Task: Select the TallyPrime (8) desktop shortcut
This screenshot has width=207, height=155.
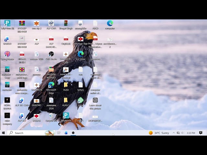Action: [x=7, y=25]
